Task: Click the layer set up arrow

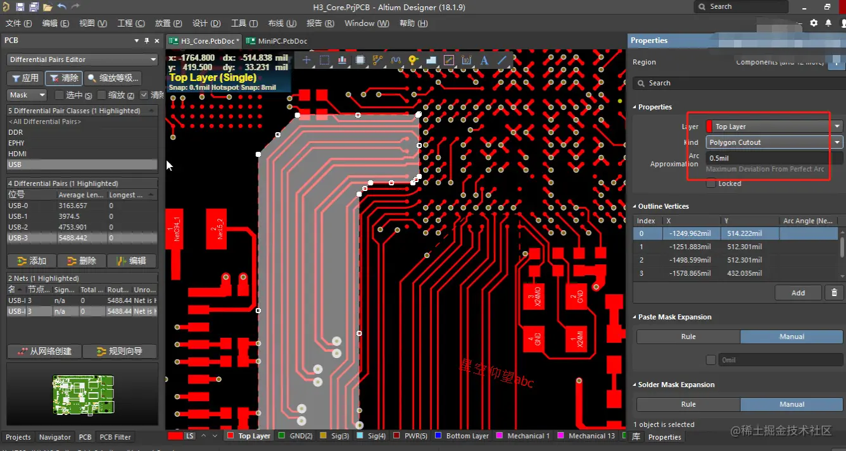Action: 204,436
